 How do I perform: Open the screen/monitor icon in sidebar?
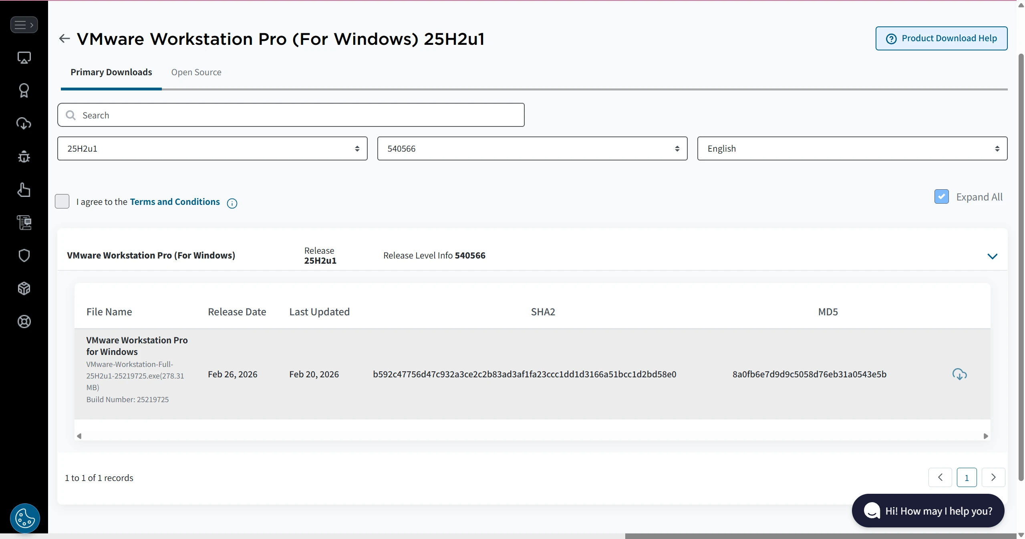(x=24, y=58)
